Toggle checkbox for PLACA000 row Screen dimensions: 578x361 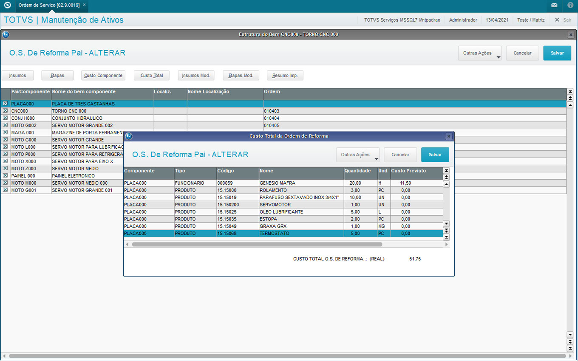point(6,104)
